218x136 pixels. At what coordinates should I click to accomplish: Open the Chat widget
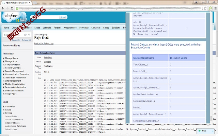pos(205,131)
